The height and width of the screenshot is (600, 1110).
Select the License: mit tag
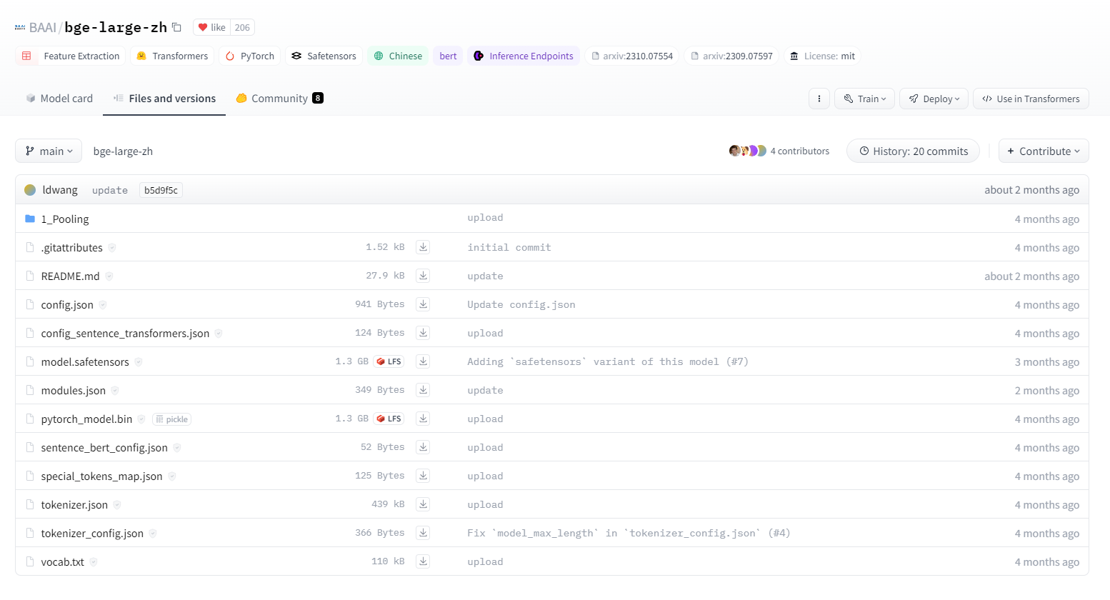point(822,56)
